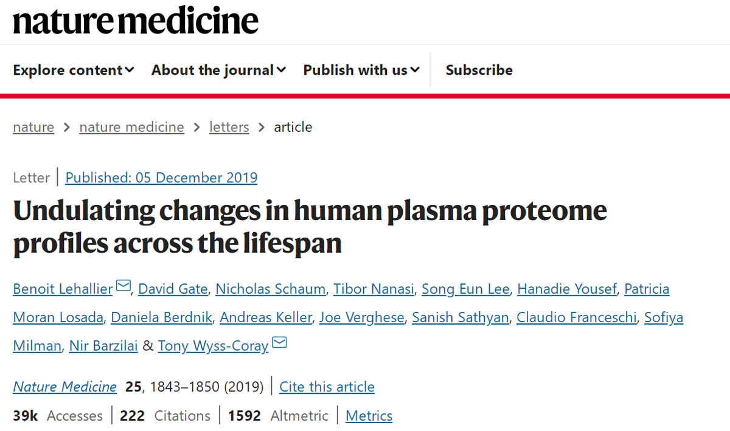
Task: Expand the Publish with us menu
Action: point(361,70)
